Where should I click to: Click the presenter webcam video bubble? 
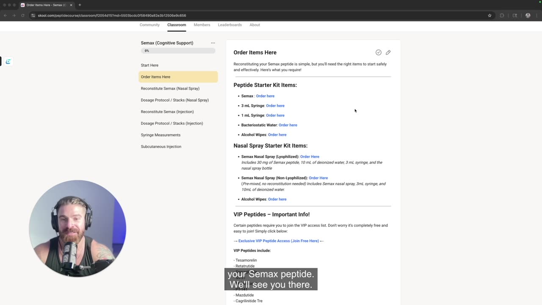point(77,229)
